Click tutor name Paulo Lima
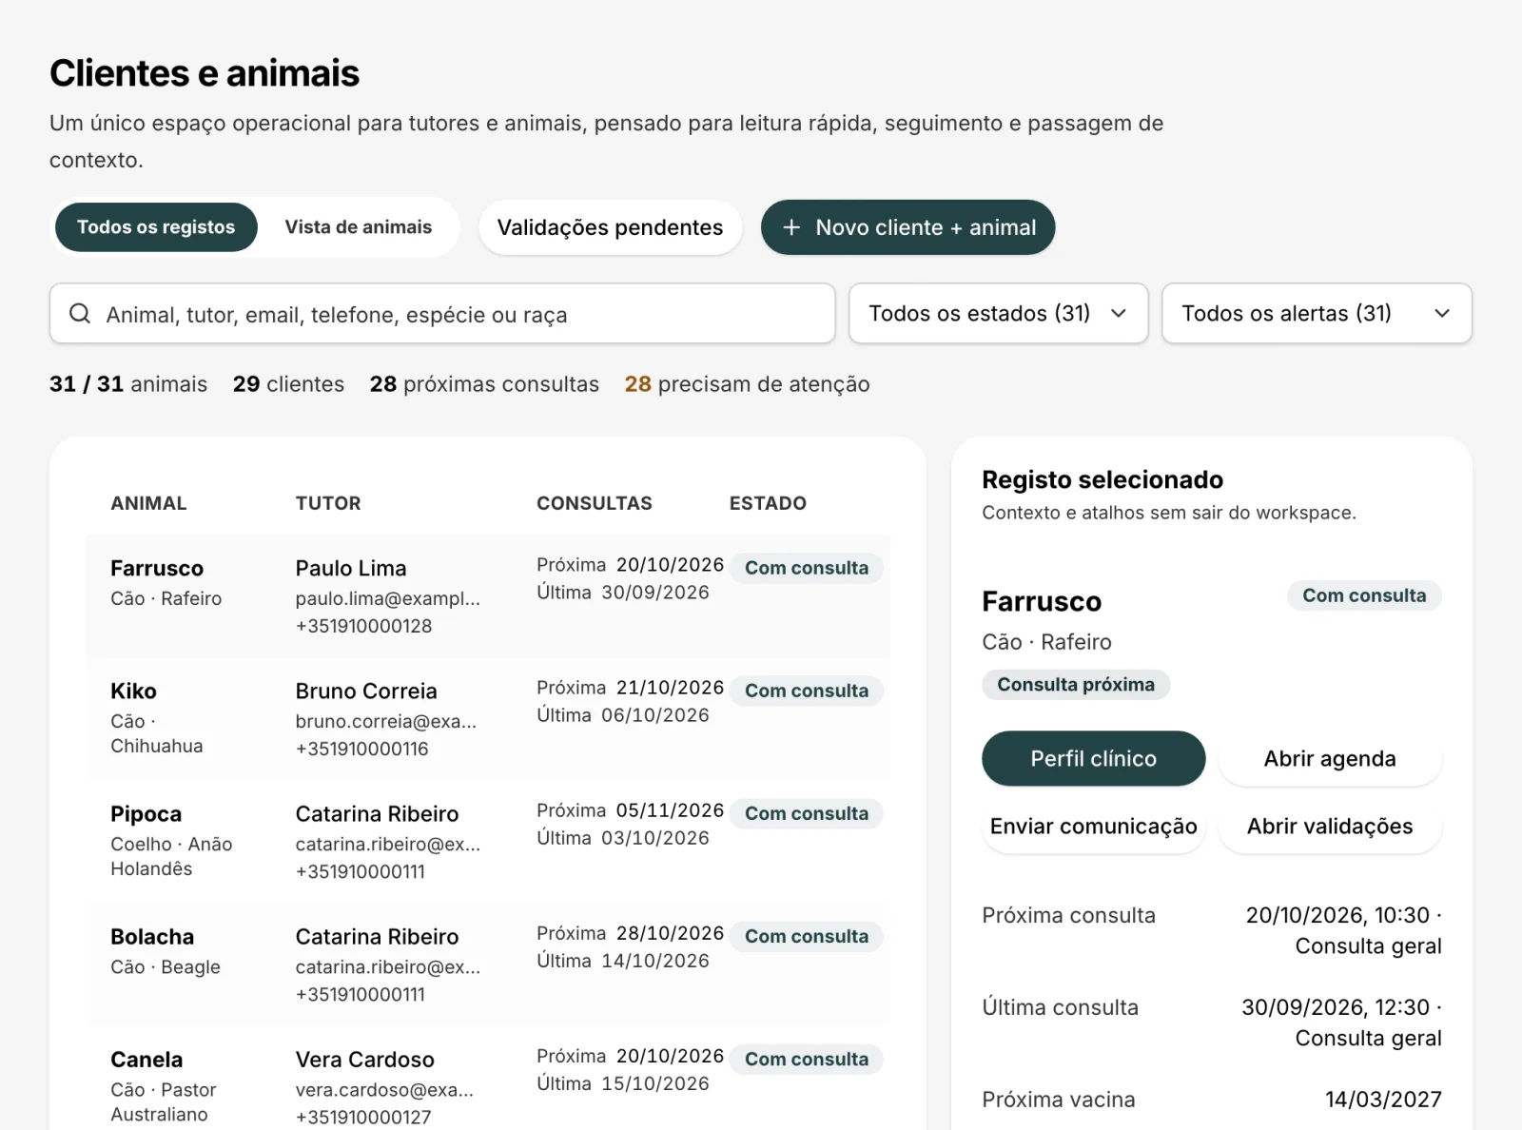Image resolution: width=1522 pixels, height=1130 pixels. [351, 568]
